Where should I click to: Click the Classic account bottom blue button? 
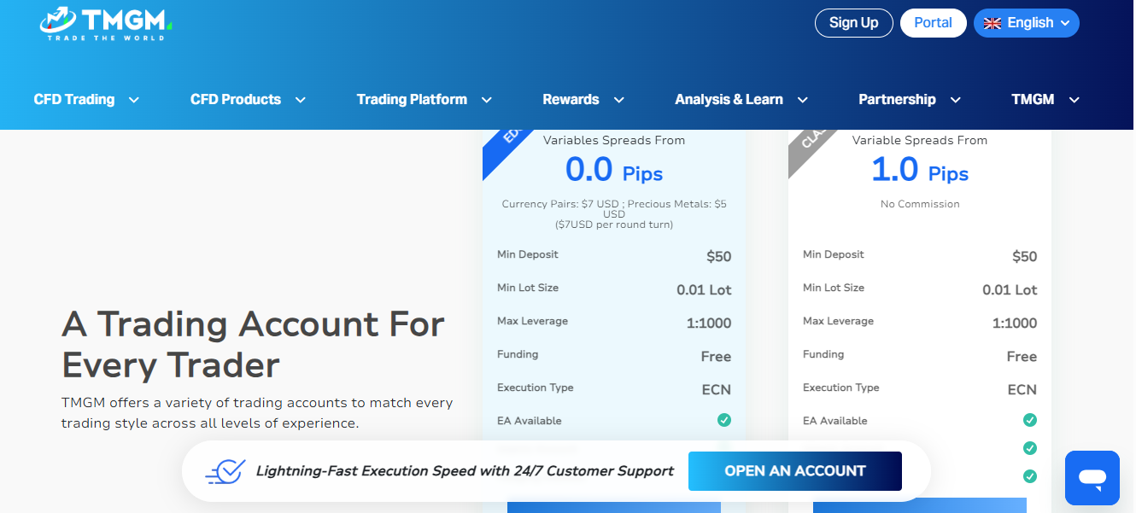tap(920, 506)
